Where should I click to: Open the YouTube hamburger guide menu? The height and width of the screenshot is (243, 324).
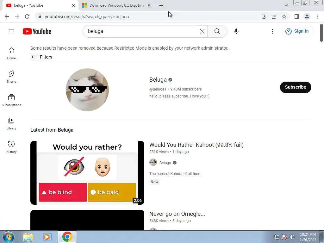click(x=11, y=31)
